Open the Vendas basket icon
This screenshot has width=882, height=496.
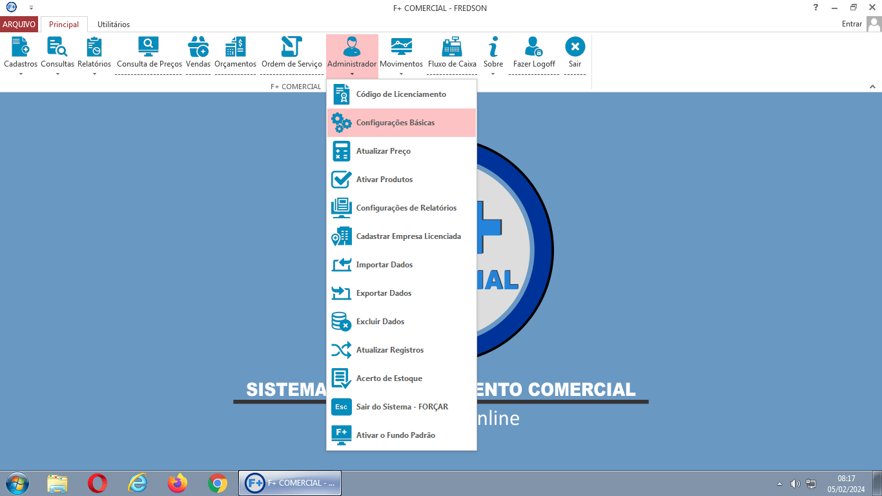click(x=198, y=46)
